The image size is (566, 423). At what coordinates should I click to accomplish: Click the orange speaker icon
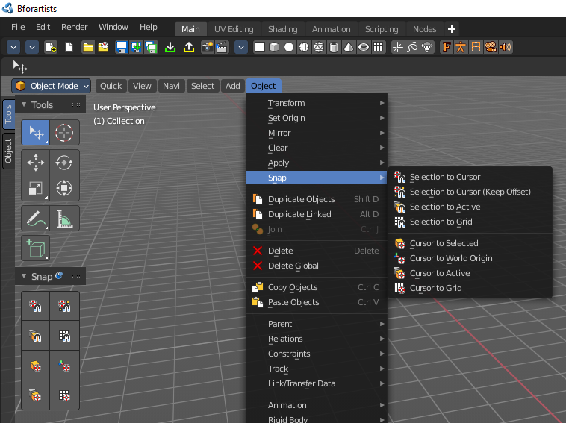point(506,47)
